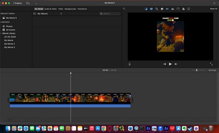Click the voiceover microphone icon
Screen dimensions: 219x133
click(130, 64)
